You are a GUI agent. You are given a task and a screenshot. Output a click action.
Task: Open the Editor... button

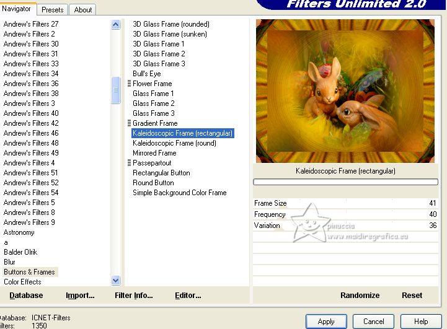188,296
